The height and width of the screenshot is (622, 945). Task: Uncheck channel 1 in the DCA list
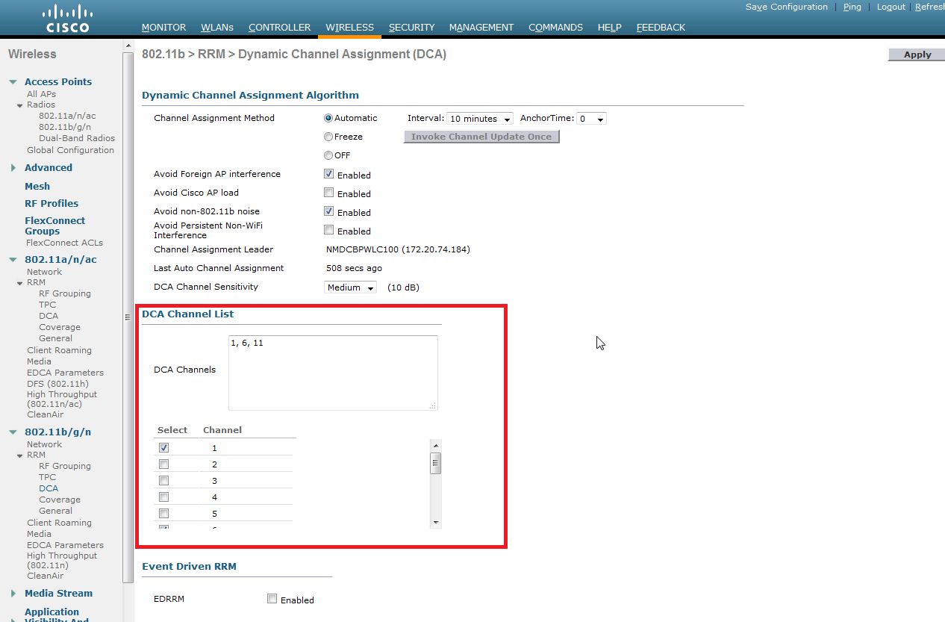click(x=164, y=447)
